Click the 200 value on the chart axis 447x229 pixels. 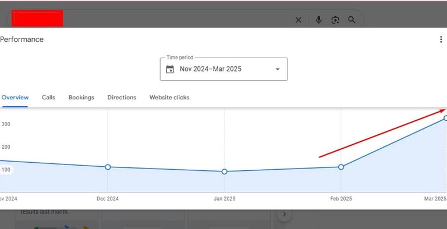point(6,147)
